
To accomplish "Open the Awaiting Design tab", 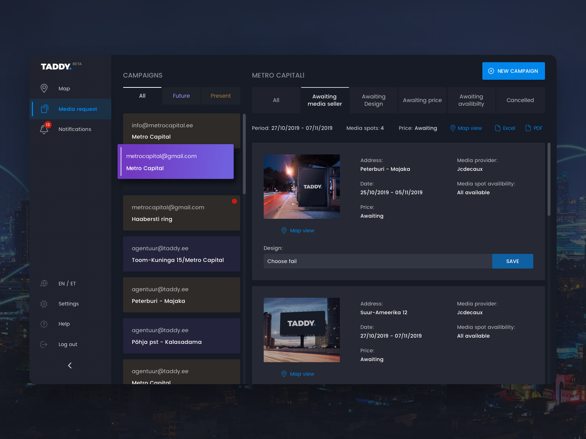I will coord(374,100).
